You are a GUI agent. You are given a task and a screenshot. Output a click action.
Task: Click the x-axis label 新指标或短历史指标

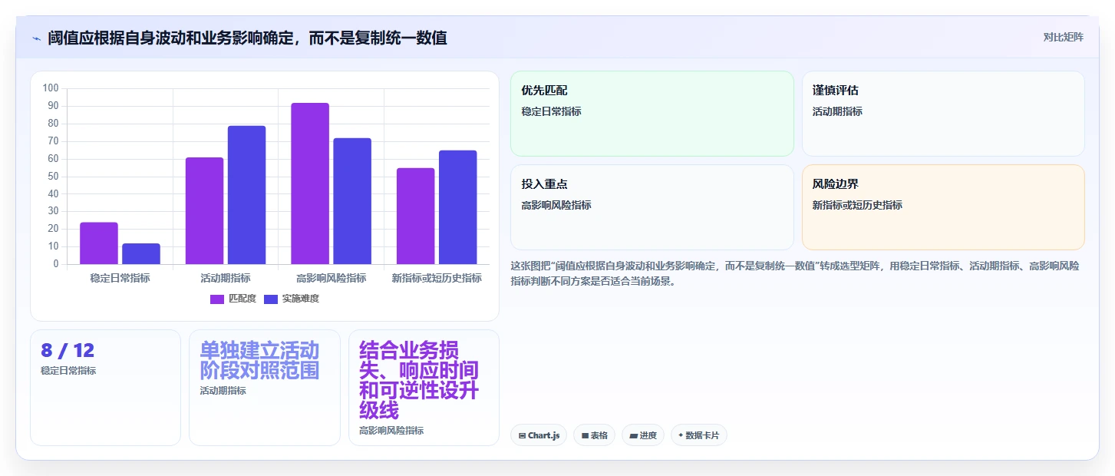(437, 278)
